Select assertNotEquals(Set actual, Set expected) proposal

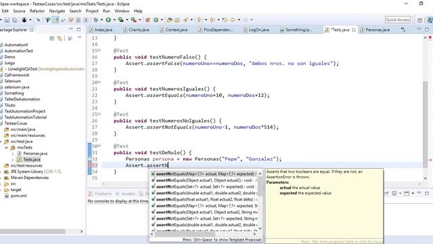click(204, 187)
